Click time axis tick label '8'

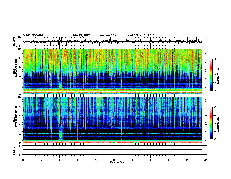(x=169, y=160)
